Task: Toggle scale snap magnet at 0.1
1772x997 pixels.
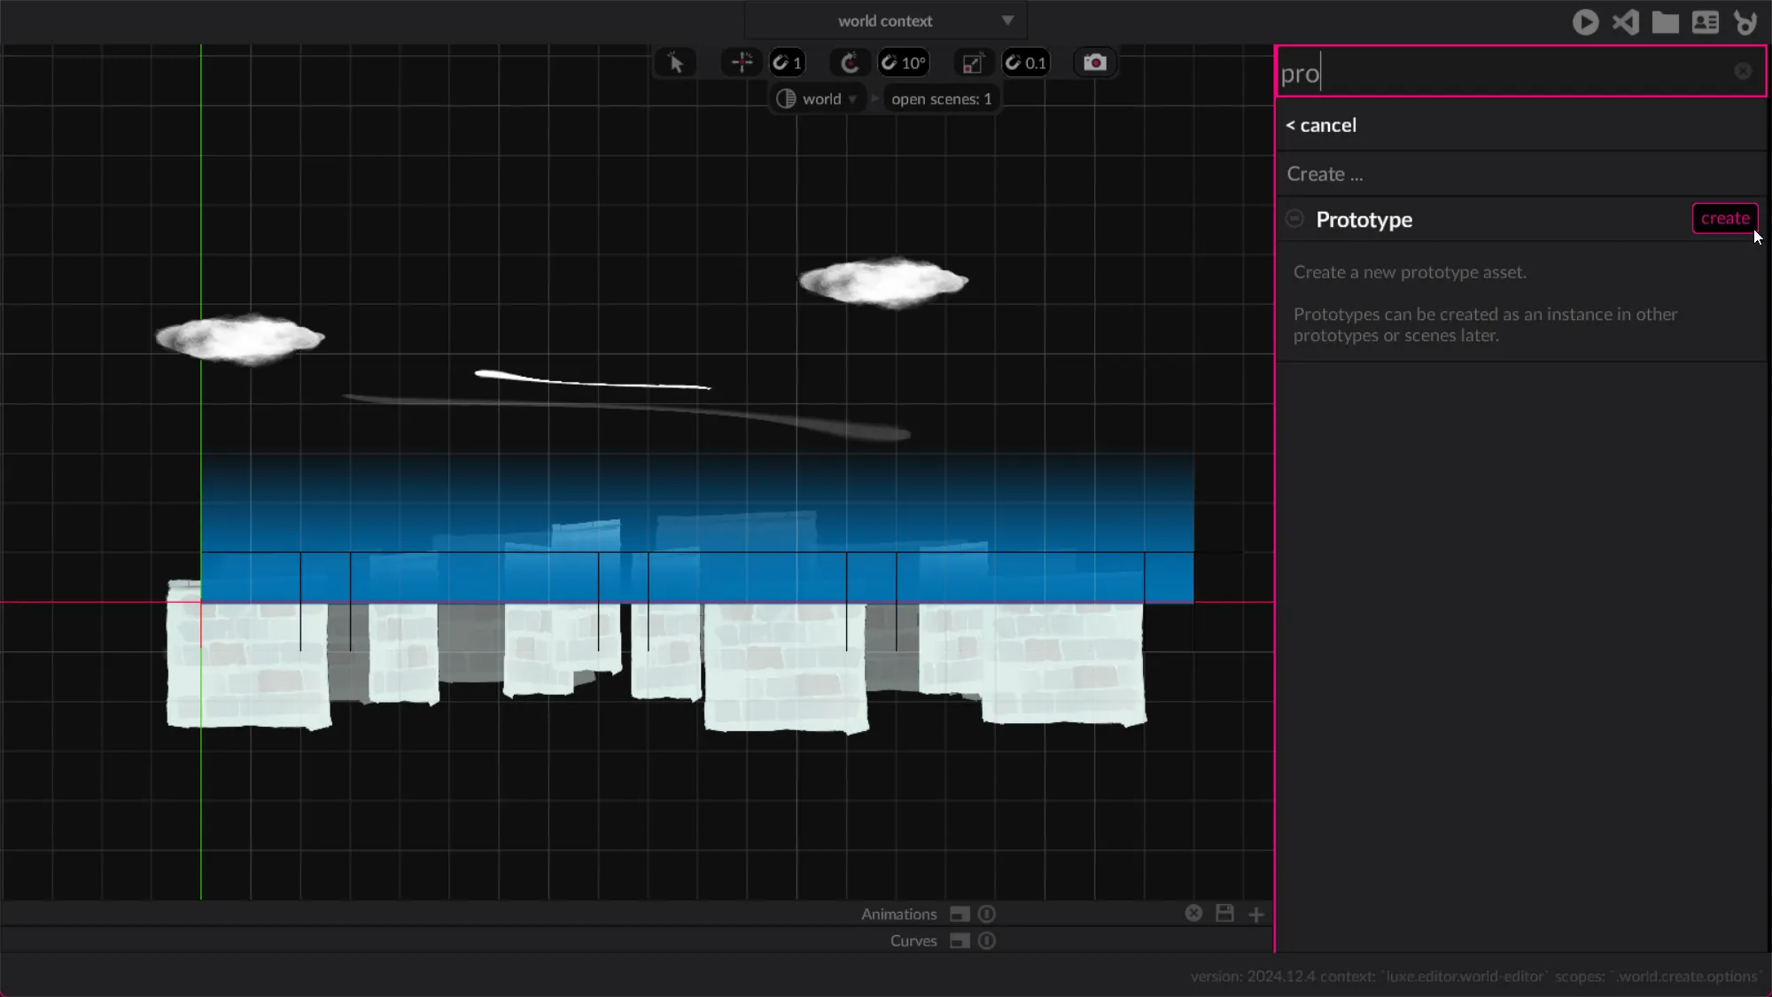Action: [1025, 63]
